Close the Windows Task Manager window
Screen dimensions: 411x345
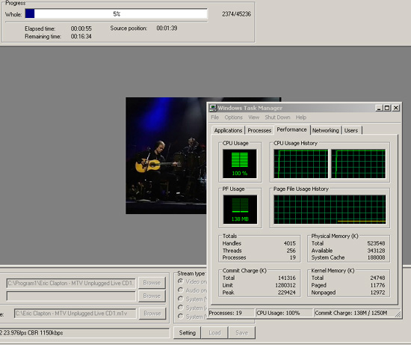(x=396, y=108)
